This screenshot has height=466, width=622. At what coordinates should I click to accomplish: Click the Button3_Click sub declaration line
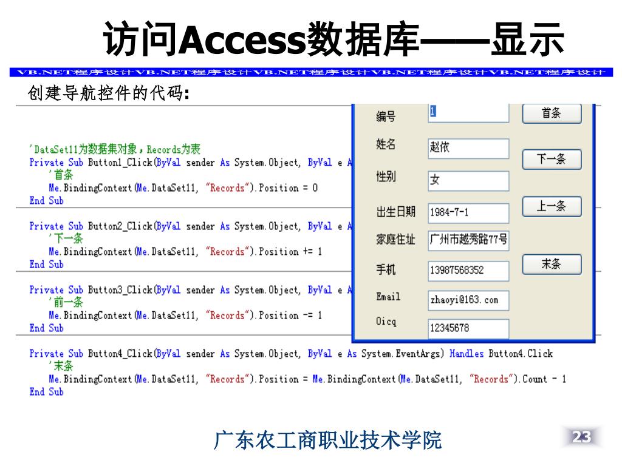191,290
